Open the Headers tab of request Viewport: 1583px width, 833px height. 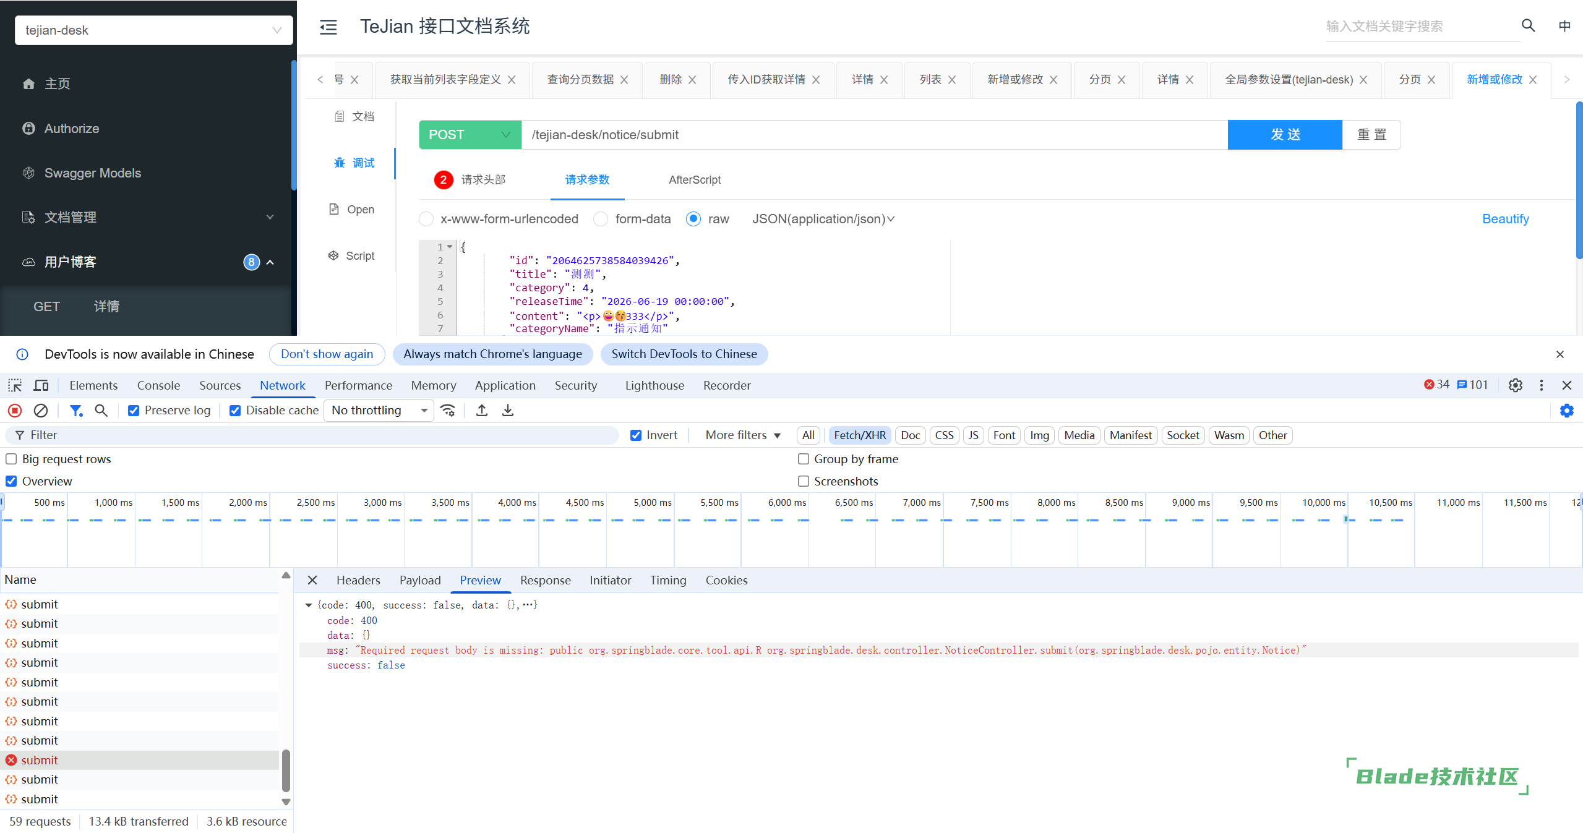click(358, 580)
